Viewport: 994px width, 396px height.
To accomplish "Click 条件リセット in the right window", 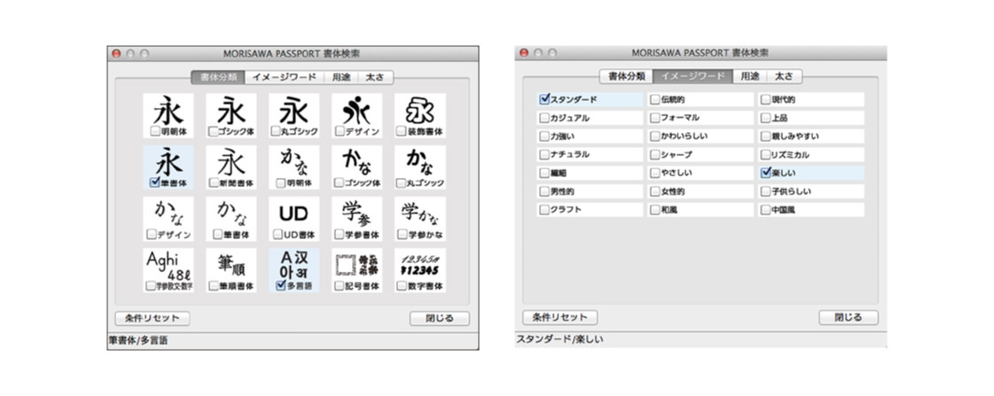I will pos(560,317).
